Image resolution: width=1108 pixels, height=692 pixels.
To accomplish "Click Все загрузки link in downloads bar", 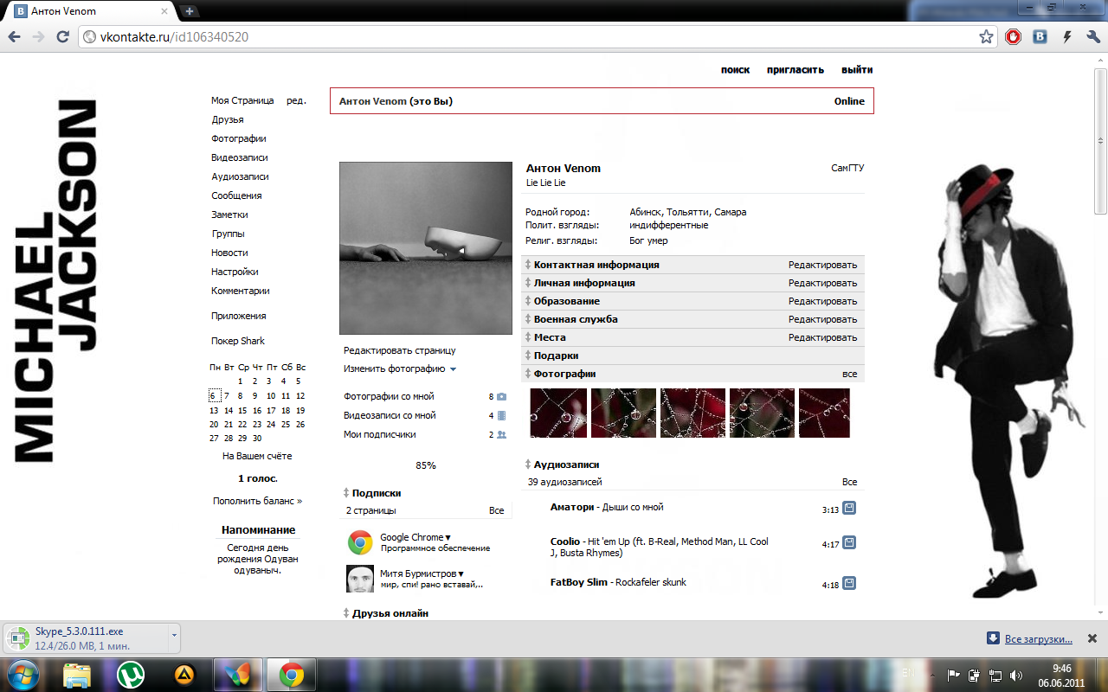I will point(1038,639).
